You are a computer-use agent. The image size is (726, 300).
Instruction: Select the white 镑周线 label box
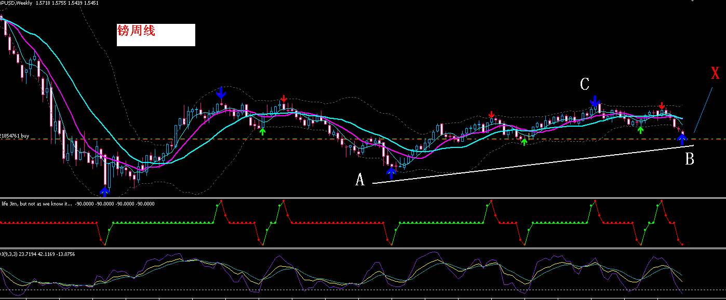pos(156,35)
